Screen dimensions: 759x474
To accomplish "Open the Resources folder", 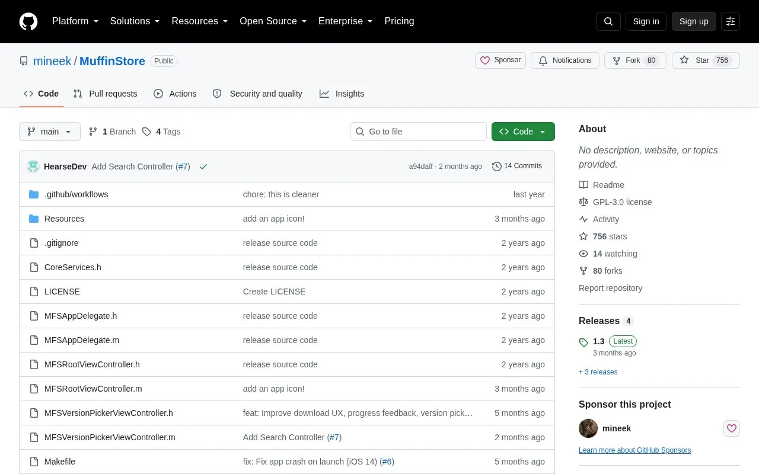I will coord(64,219).
